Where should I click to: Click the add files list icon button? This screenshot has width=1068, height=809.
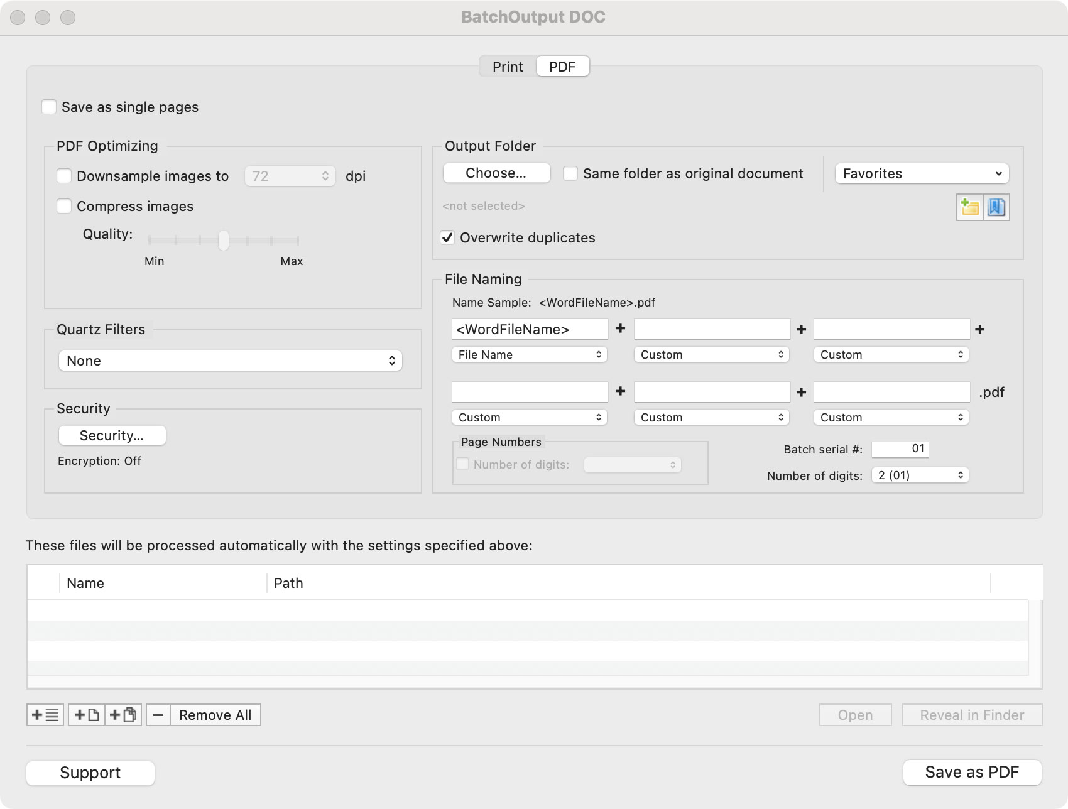[x=45, y=715]
